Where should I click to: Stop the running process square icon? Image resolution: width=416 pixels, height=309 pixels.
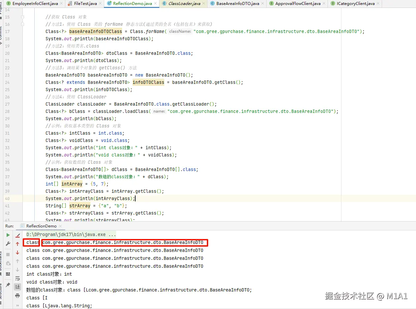click(x=8, y=255)
